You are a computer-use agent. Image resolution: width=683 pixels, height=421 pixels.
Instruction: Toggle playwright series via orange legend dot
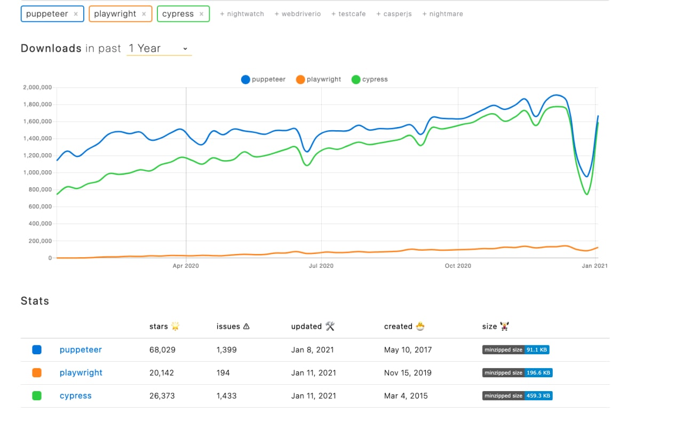coord(300,80)
